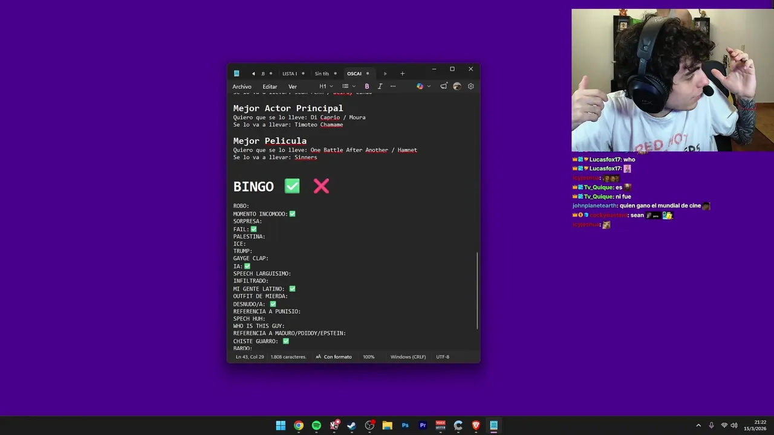The height and width of the screenshot is (435, 774).
Task: Click the Notepad vertical scrollbar
Action: (x=478, y=290)
